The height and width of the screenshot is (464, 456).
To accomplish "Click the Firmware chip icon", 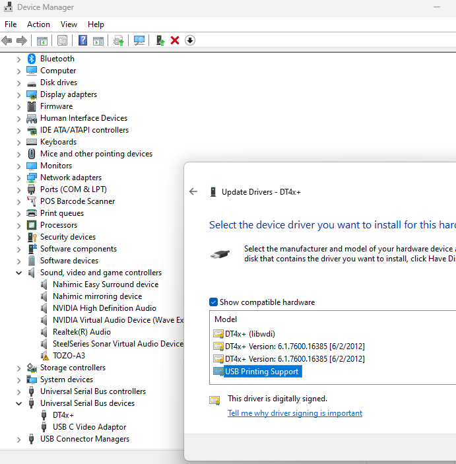I will point(32,106).
